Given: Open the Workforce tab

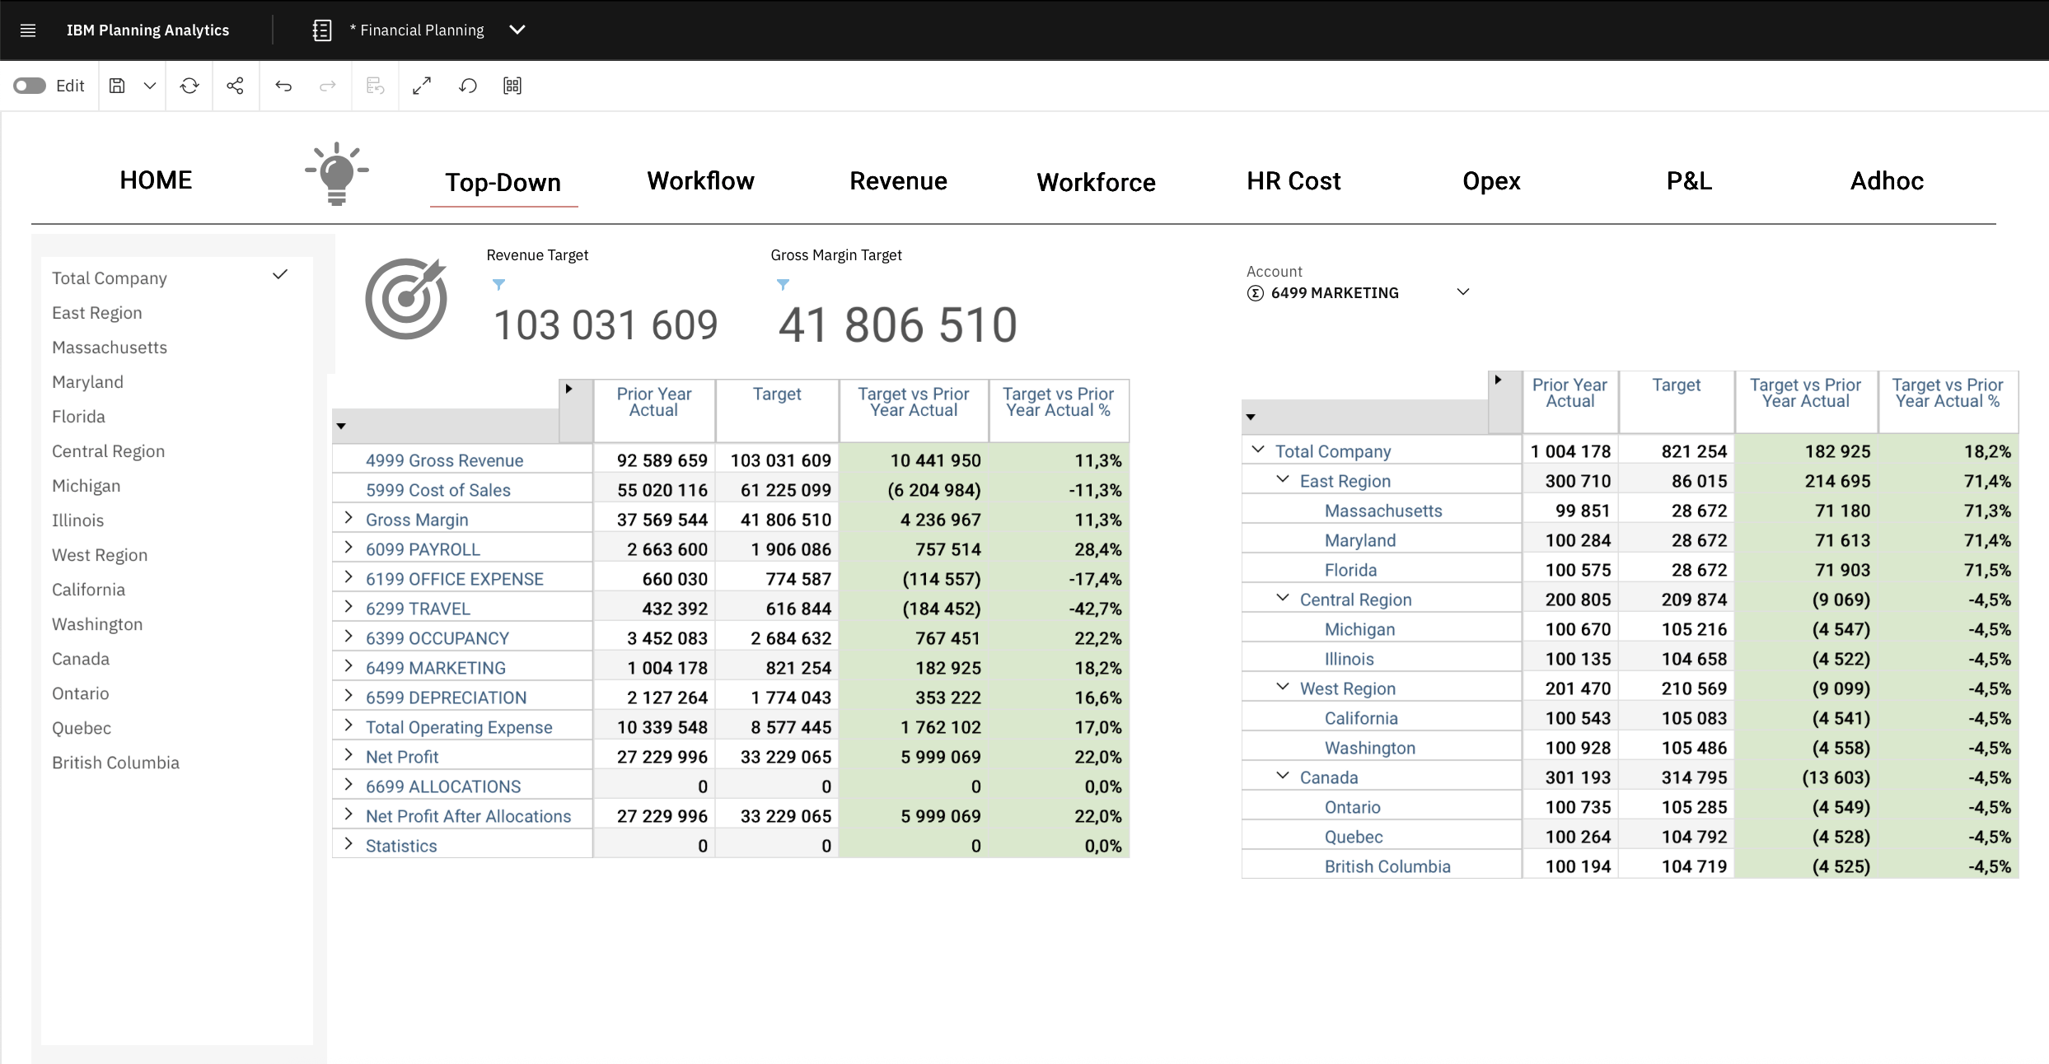Looking at the screenshot, I should point(1097,182).
